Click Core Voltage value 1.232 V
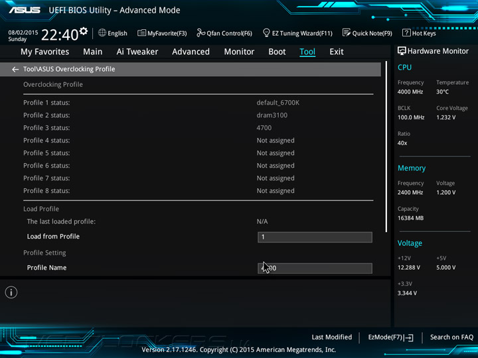478x358 pixels. 445,117
